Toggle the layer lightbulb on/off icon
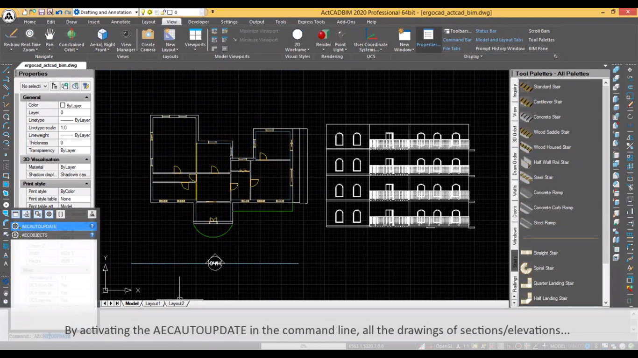This screenshot has height=358, width=638. point(143,12)
